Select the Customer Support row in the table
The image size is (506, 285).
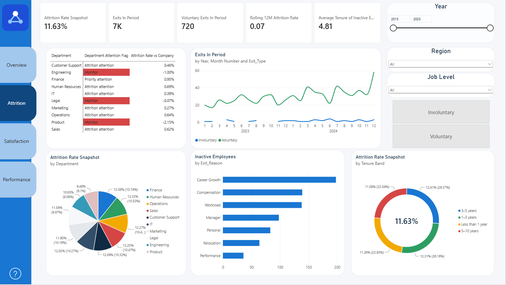(x=113, y=65)
